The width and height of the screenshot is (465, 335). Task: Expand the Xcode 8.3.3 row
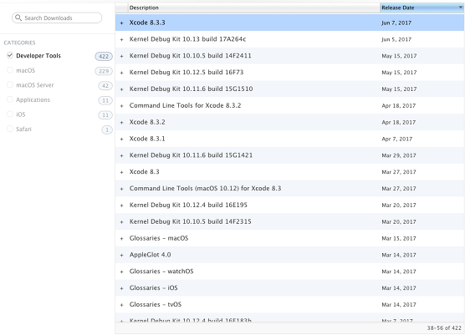point(121,23)
